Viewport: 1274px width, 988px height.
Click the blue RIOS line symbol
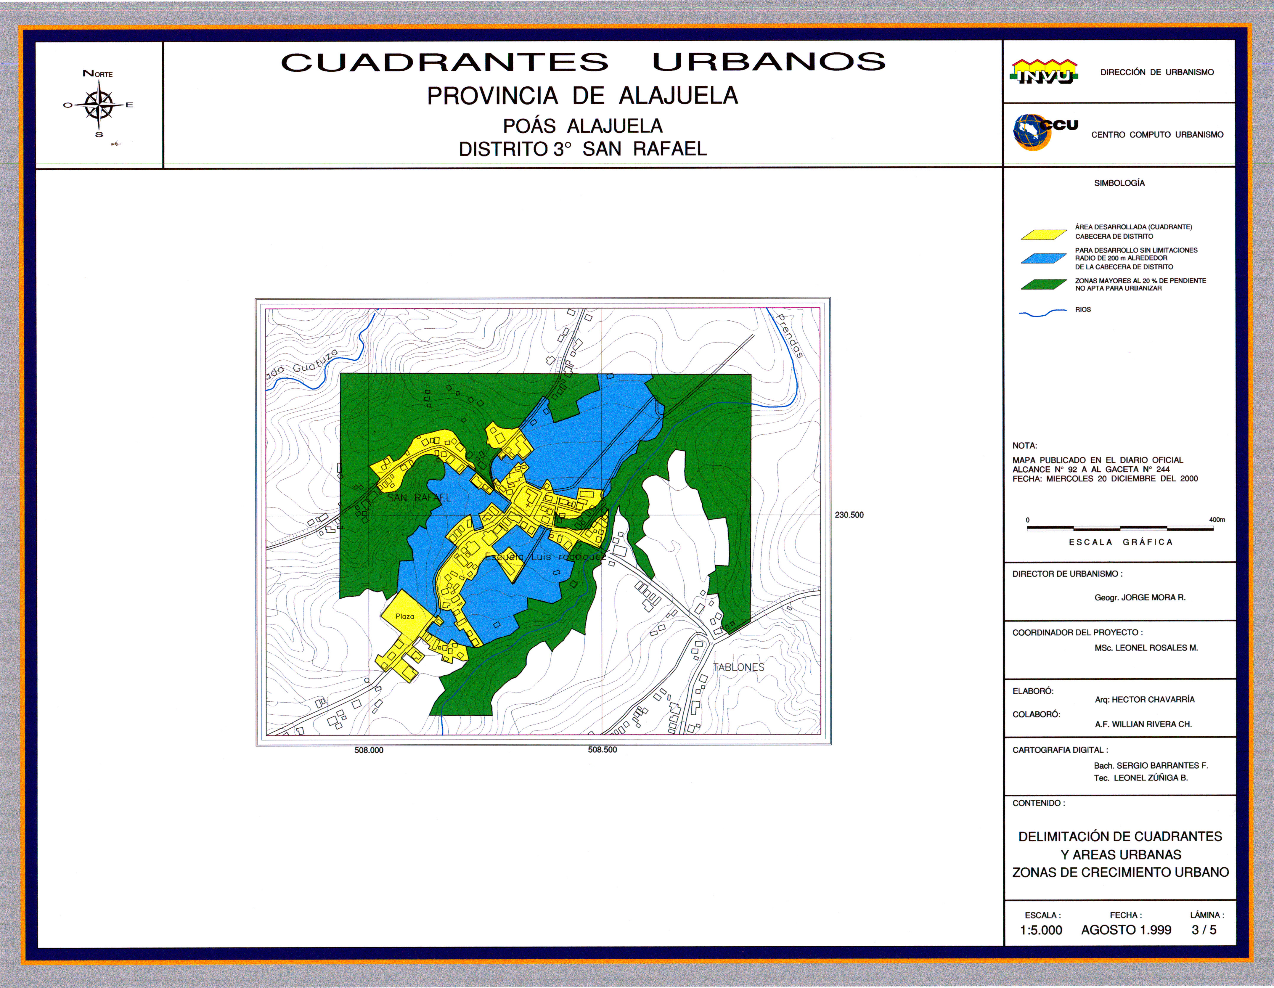[x=1042, y=313]
